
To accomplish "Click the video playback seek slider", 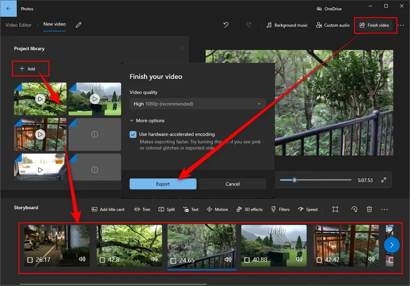I will click(x=316, y=180).
